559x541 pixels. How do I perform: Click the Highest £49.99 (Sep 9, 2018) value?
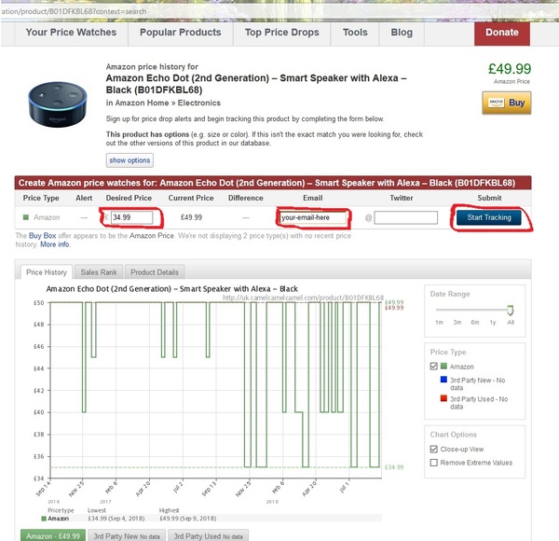(188, 519)
